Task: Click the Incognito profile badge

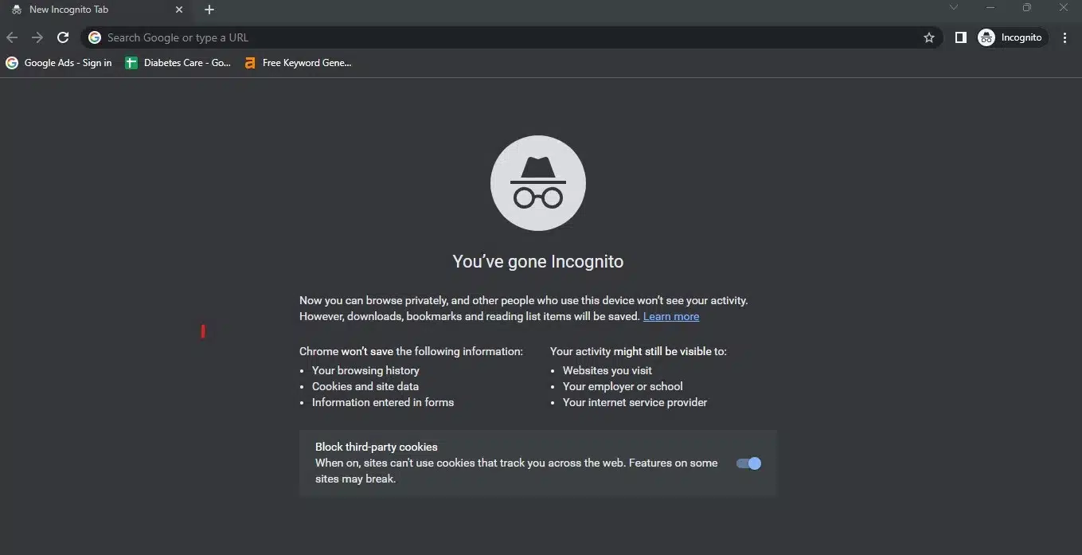Action: tap(1011, 37)
